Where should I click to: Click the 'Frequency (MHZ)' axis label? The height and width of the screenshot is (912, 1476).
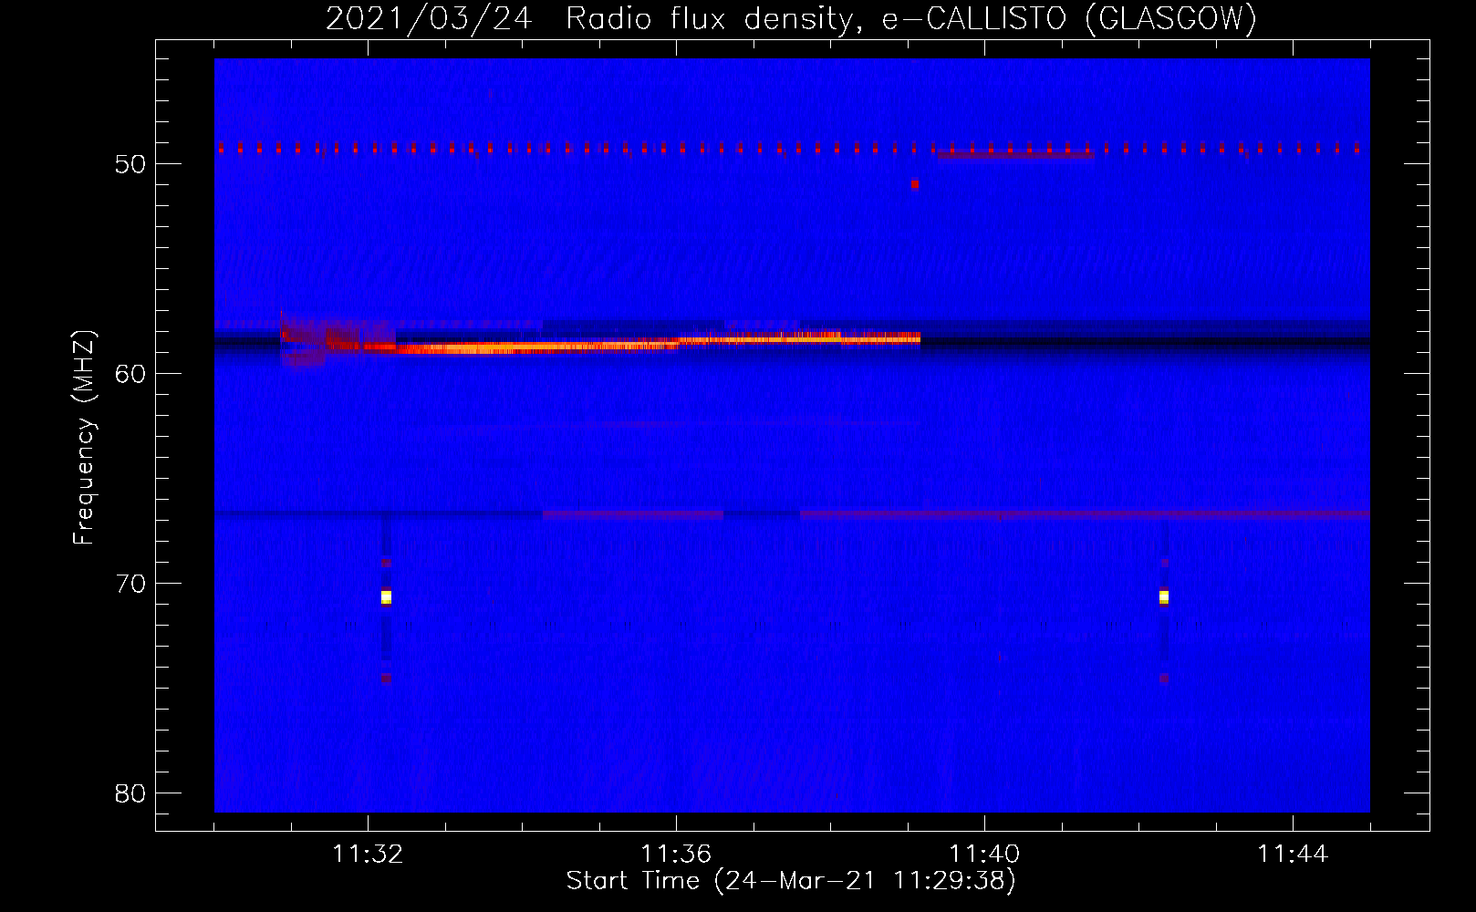[83, 437]
